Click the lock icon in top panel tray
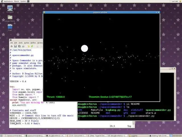 (x=181, y=1)
